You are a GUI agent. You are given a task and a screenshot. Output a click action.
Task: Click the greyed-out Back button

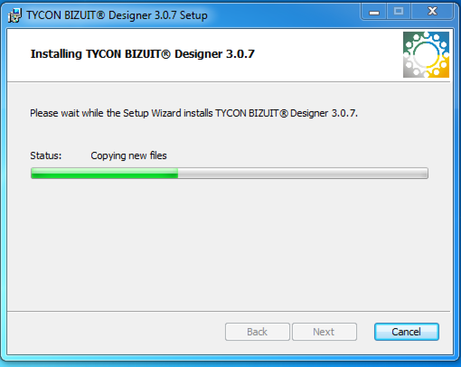(257, 332)
